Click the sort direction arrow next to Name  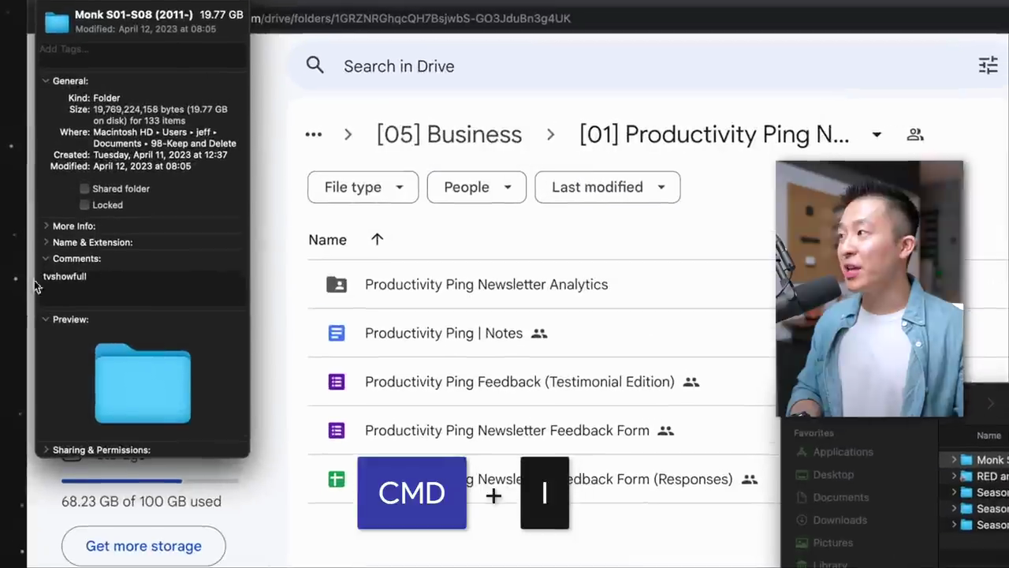(x=377, y=240)
